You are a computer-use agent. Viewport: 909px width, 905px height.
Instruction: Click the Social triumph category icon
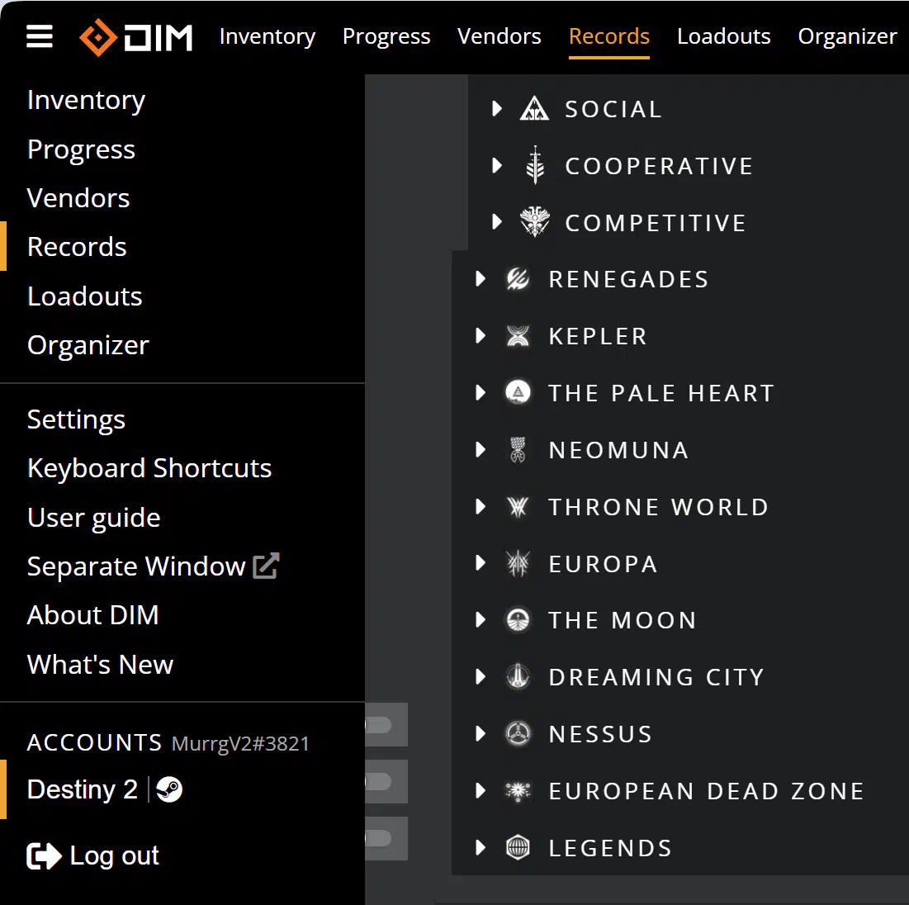click(534, 109)
